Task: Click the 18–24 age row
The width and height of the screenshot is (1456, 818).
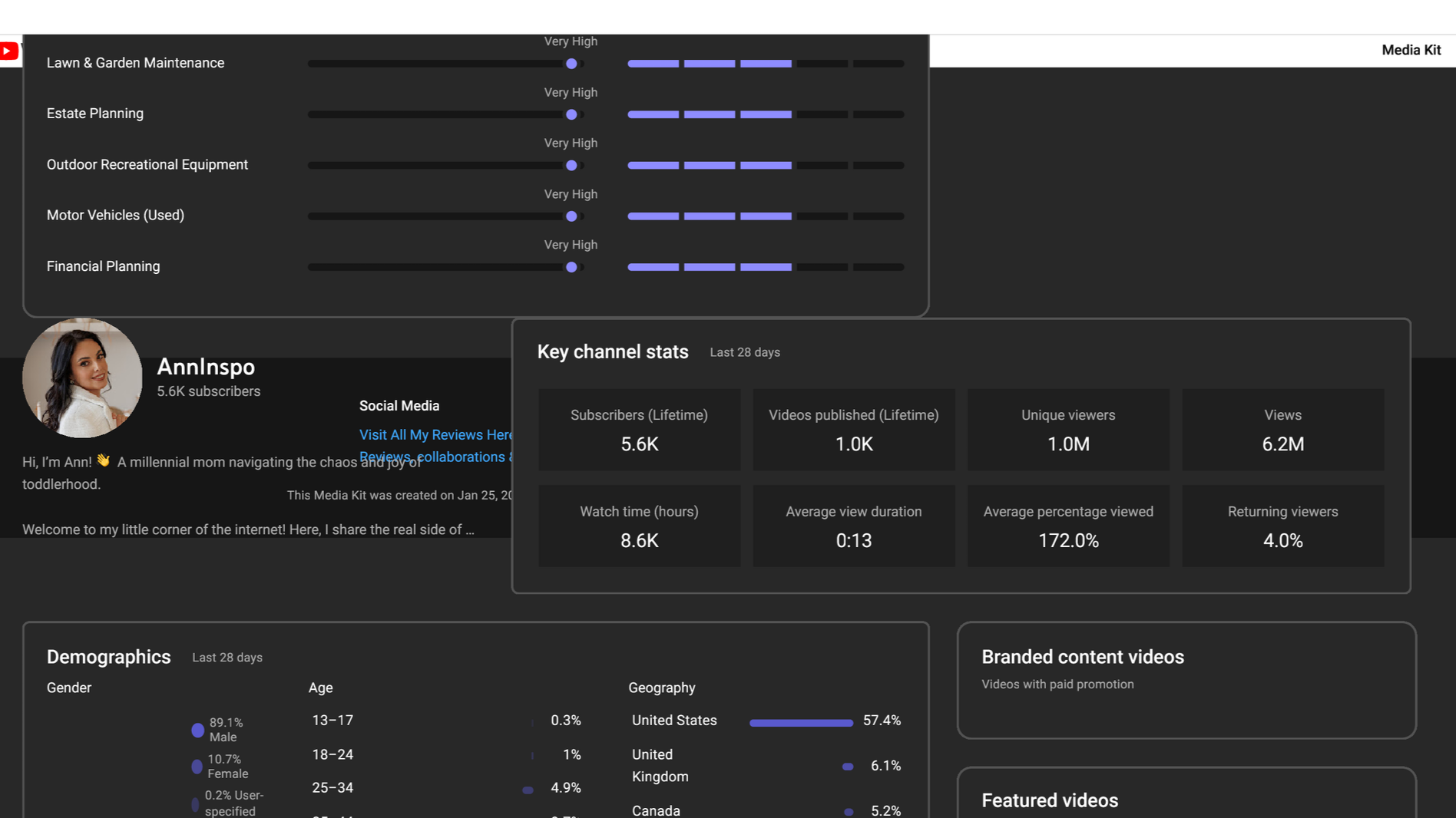Action: [446, 754]
